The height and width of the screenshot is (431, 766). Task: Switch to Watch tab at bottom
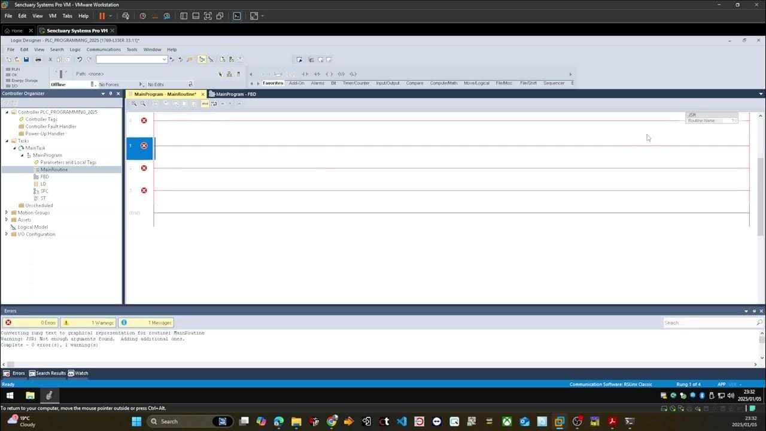point(78,373)
